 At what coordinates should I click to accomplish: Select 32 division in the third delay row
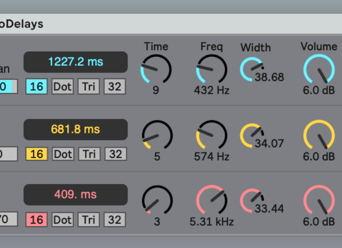(x=115, y=220)
